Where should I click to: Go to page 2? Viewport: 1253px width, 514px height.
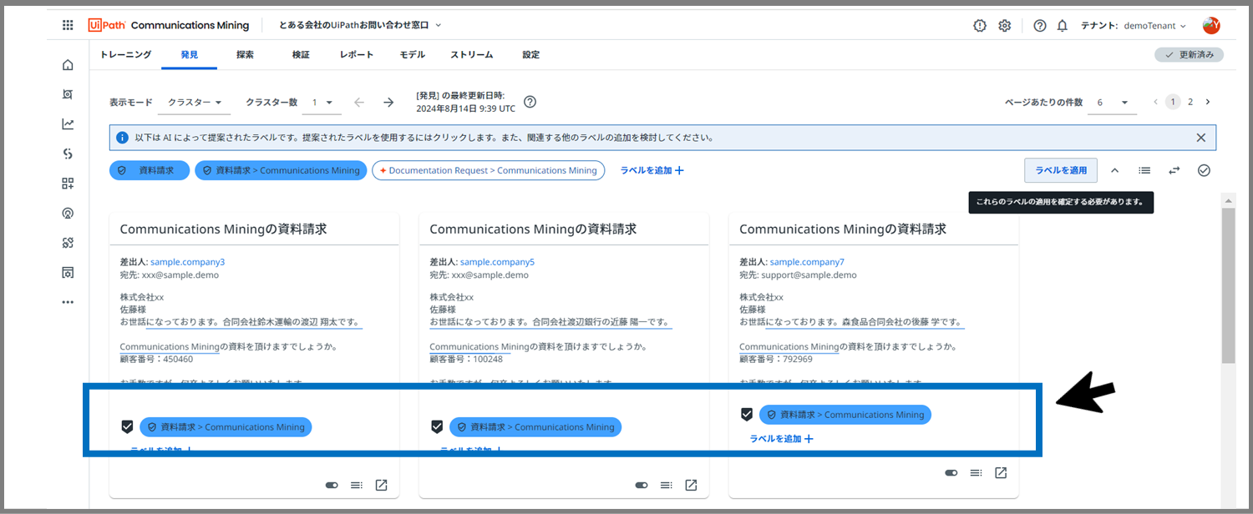point(1190,102)
